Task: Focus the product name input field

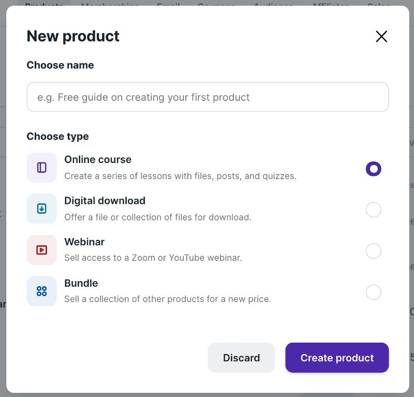Action: 208,97
